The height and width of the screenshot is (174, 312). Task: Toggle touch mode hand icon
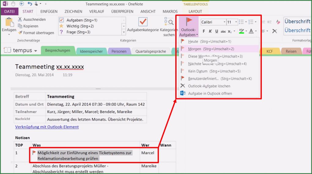[x=13, y=4]
